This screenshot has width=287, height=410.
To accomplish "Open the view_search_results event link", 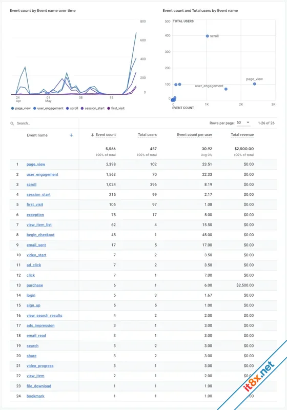I will coord(45,315).
